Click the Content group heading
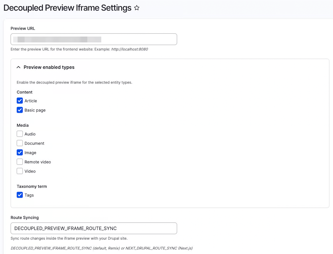Image resolution: width=333 pixels, height=254 pixels. 24,92
